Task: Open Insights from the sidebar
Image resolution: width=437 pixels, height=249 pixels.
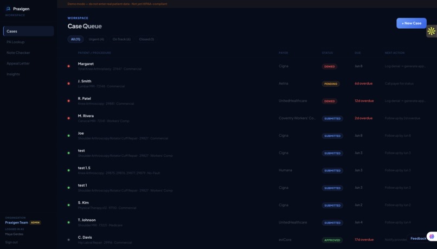Action: [x=13, y=74]
